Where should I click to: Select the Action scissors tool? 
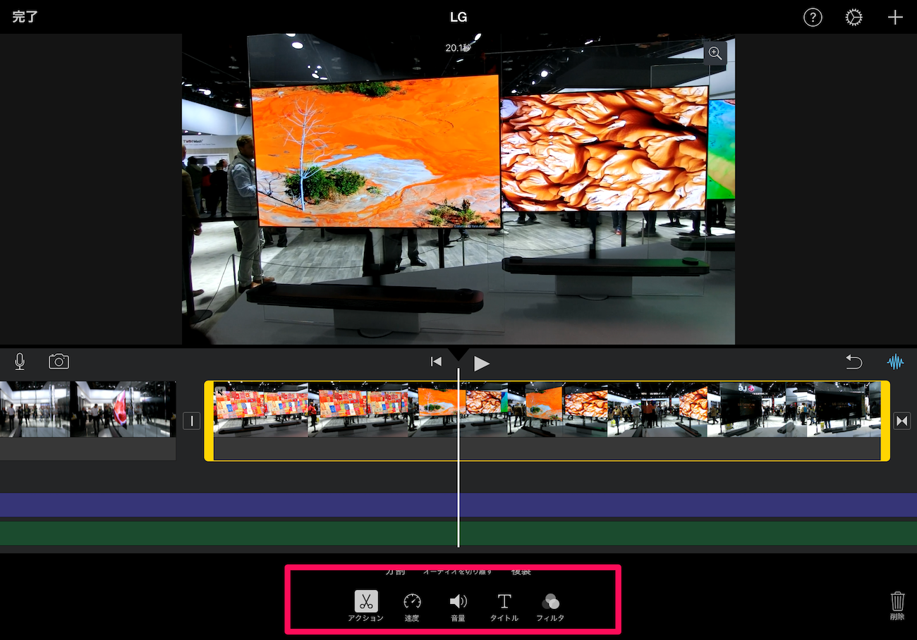[x=365, y=602]
